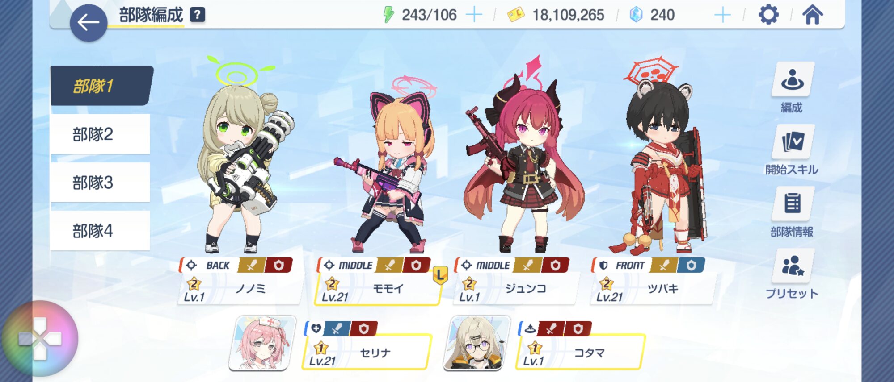Open settings gear icon
The height and width of the screenshot is (382, 894).
768,15
